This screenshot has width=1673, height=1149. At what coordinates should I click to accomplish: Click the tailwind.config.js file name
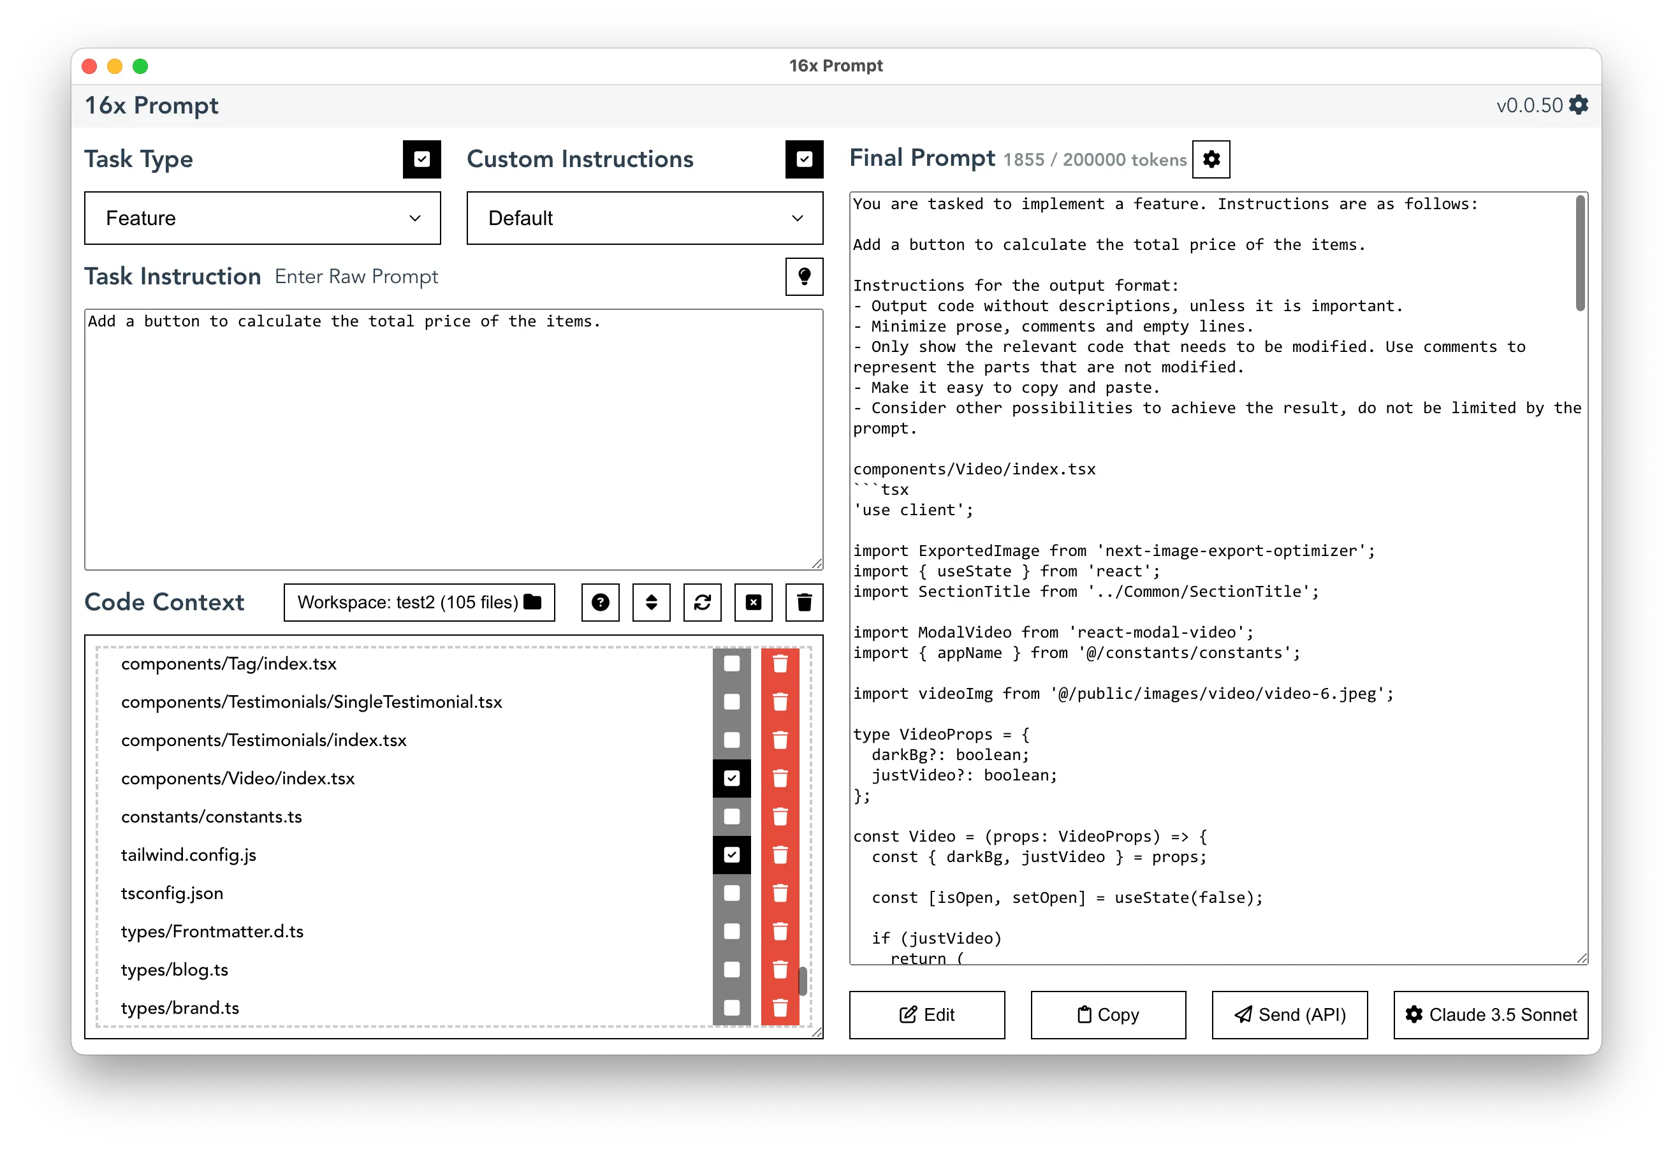[189, 854]
